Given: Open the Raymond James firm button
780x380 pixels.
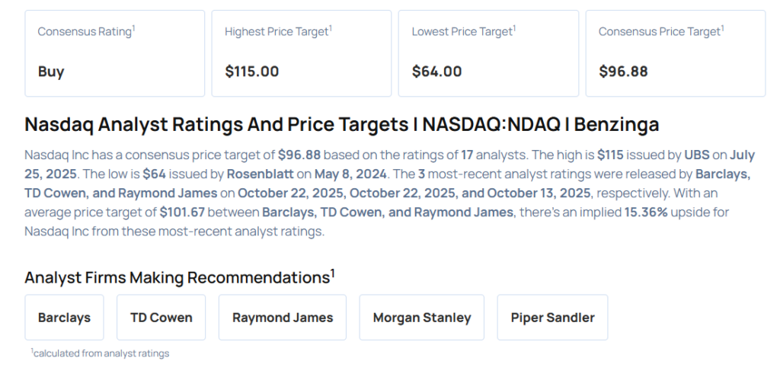Looking at the screenshot, I should (283, 318).
